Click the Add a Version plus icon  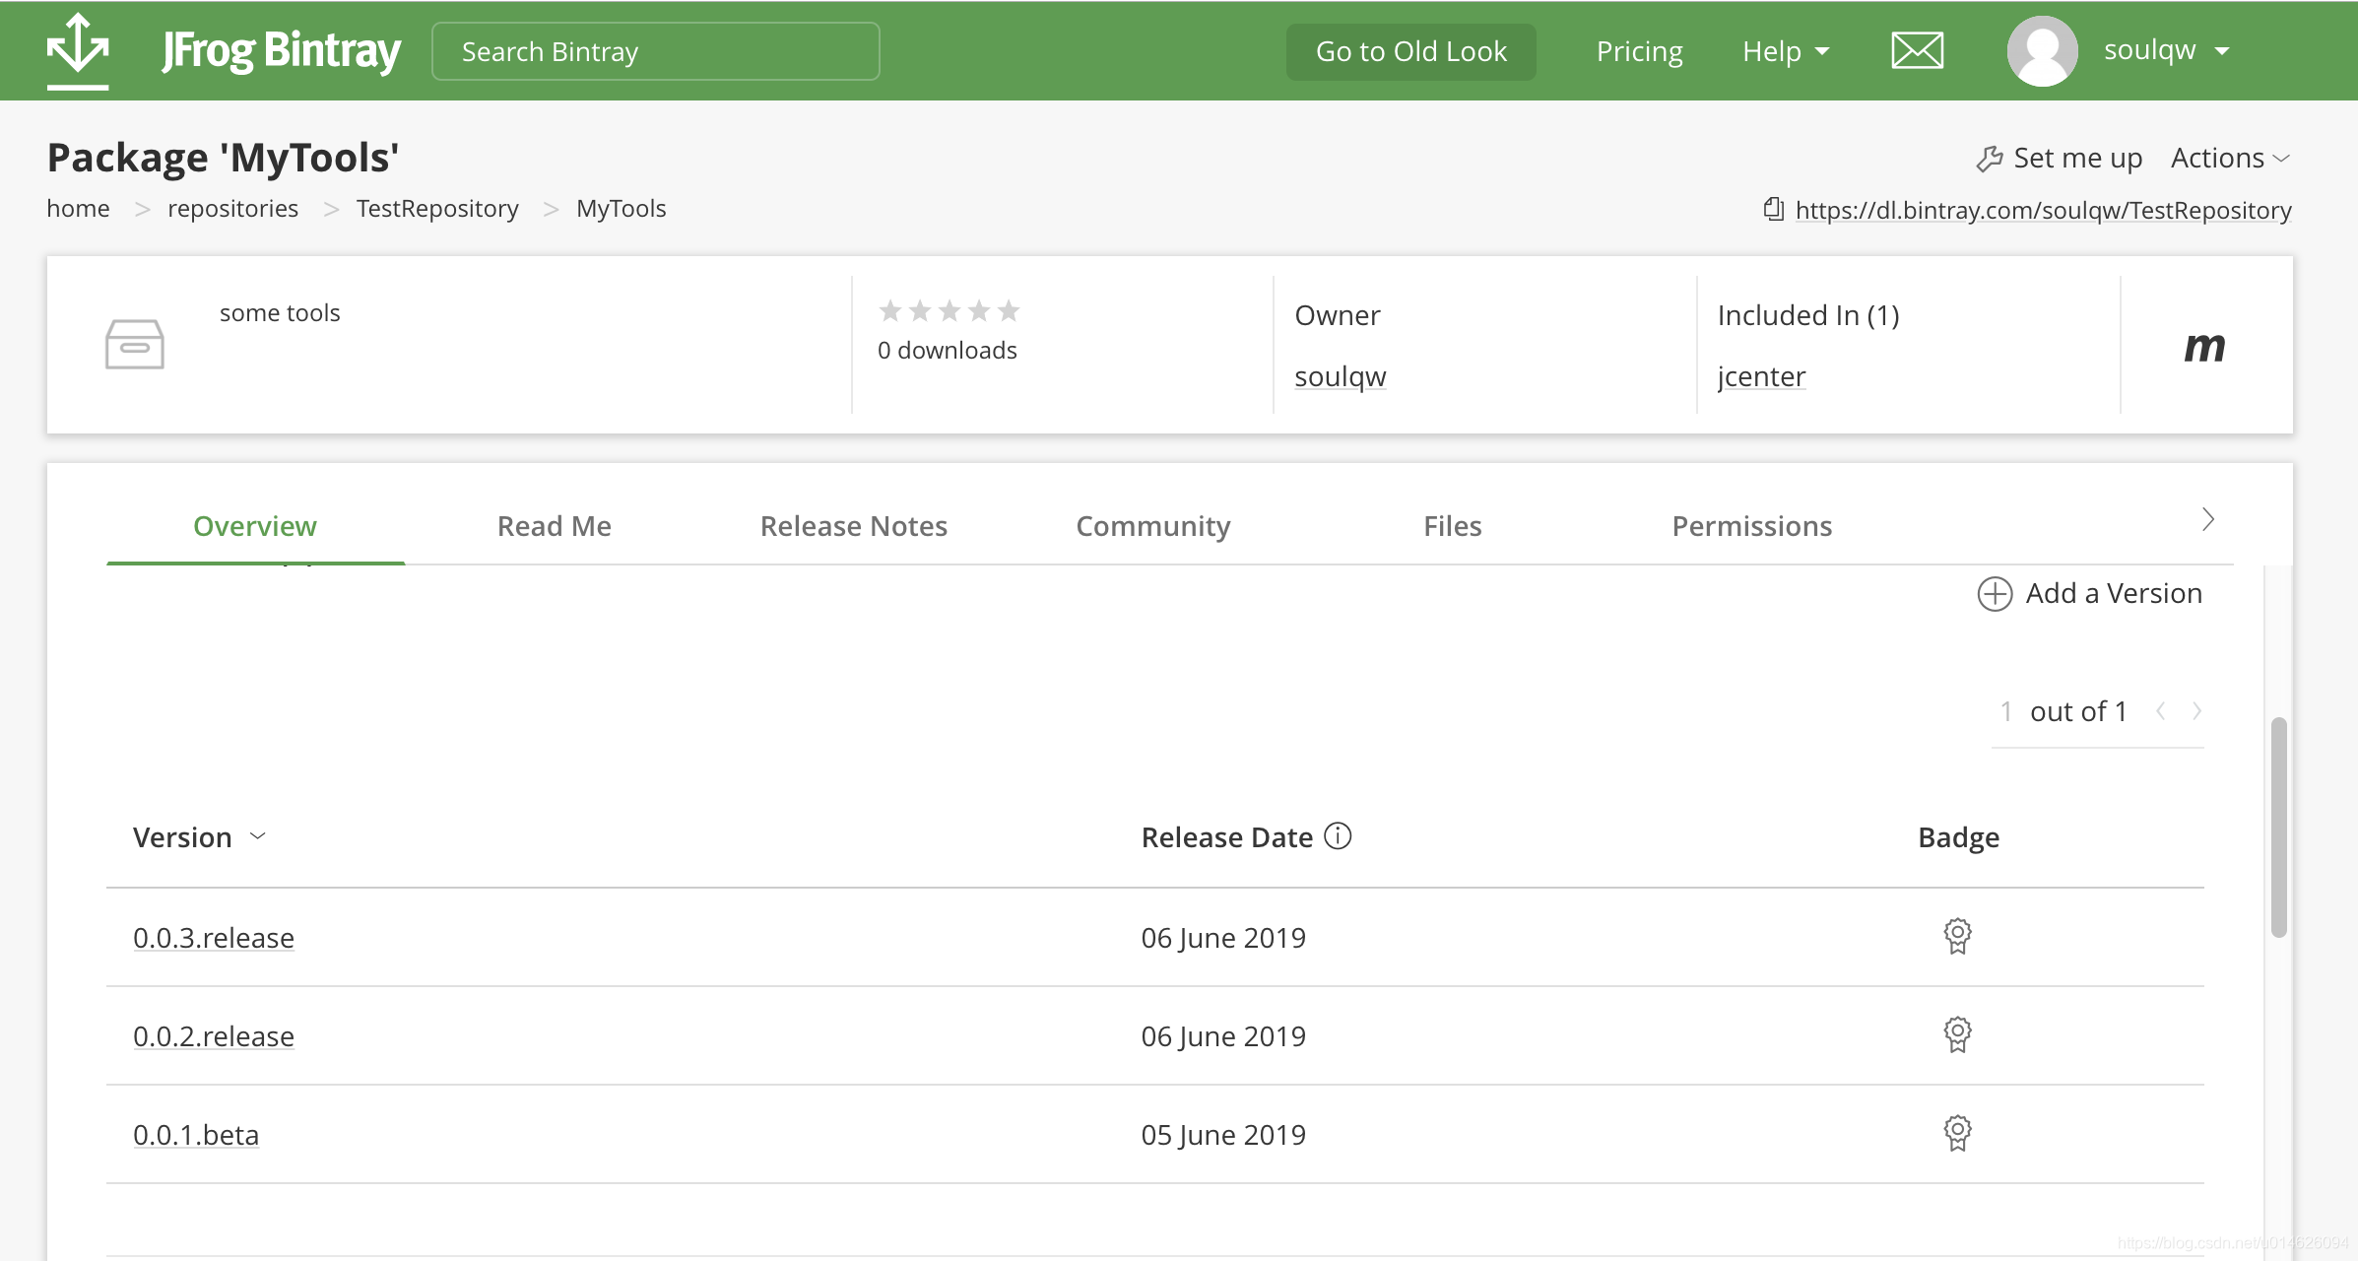tap(1995, 594)
